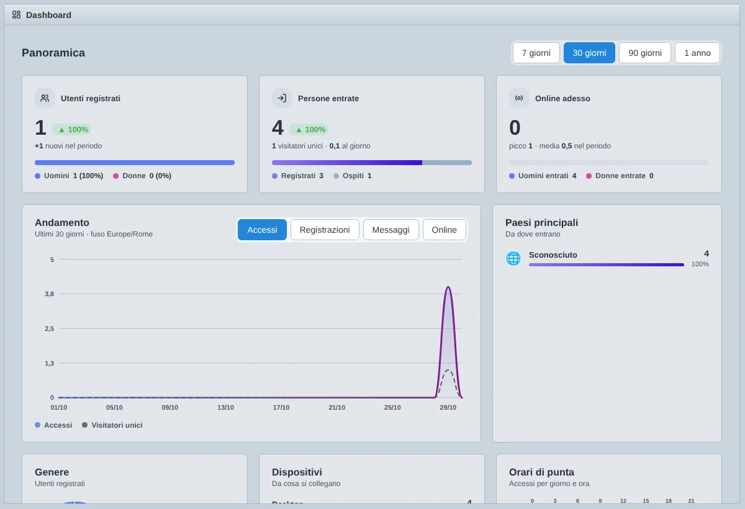
Task: Click the Donne entrate 0 legend item
Action: point(620,176)
